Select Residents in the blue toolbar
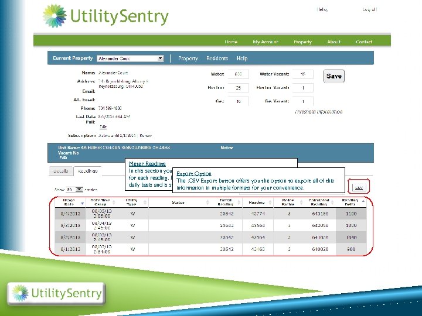The width and height of the screenshot is (422, 316). pyautogui.click(x=217, y=59)
